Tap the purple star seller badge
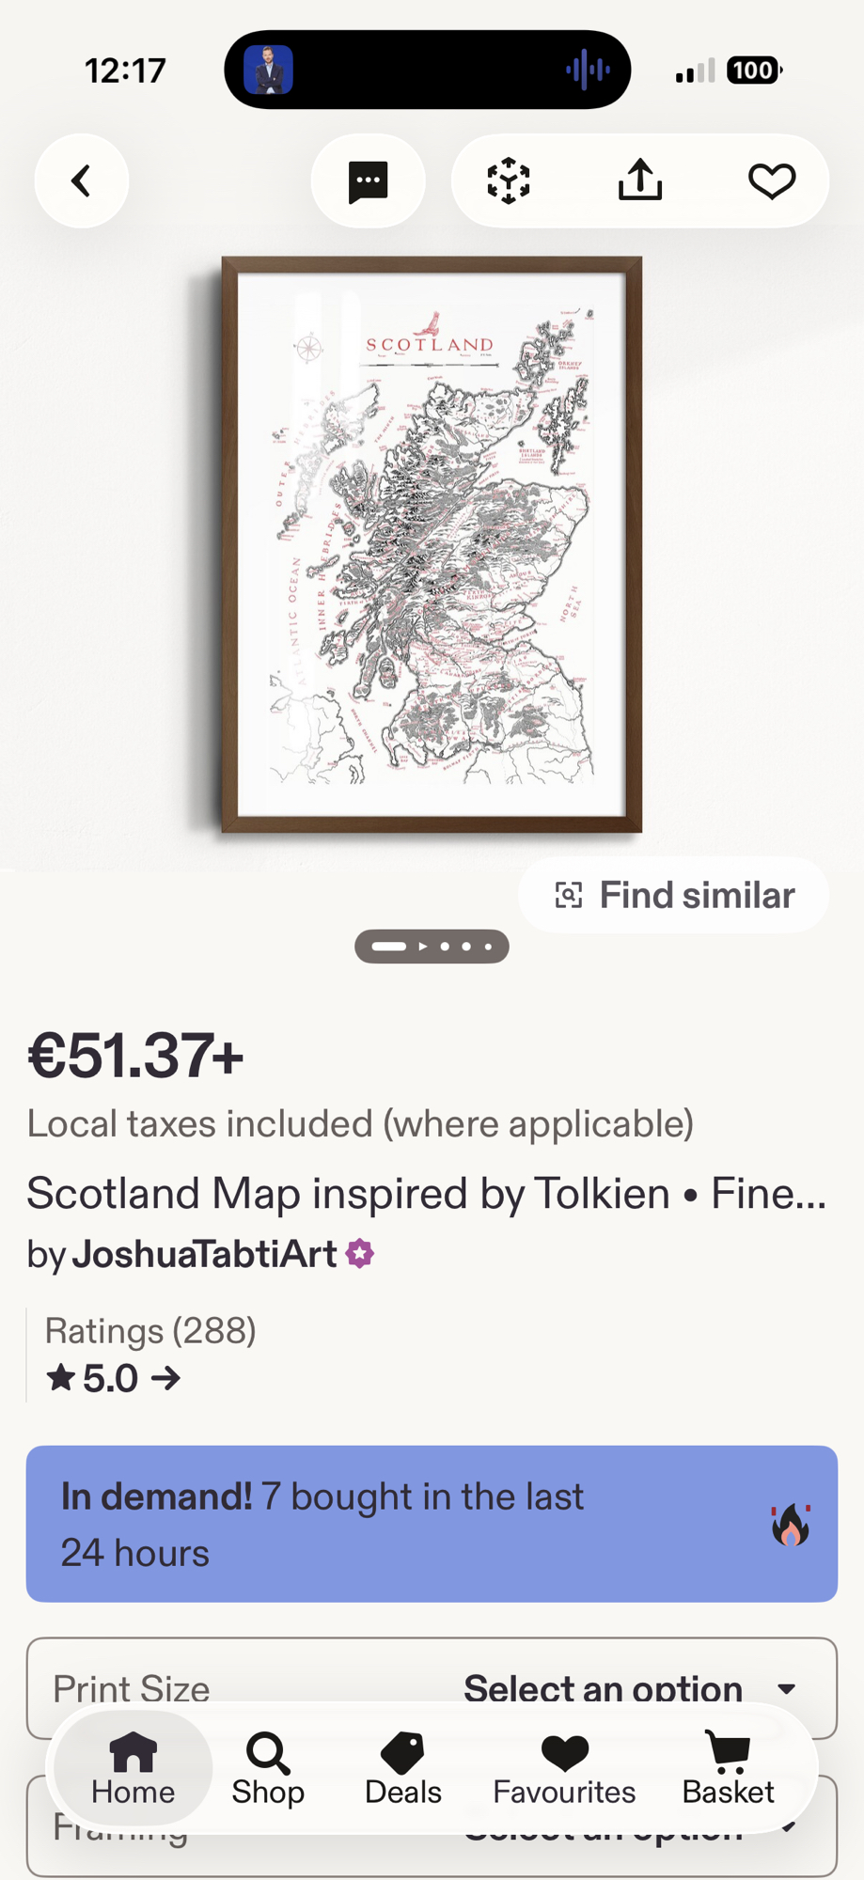This screenshot has height=1880, width=864. click(360, 1254)
